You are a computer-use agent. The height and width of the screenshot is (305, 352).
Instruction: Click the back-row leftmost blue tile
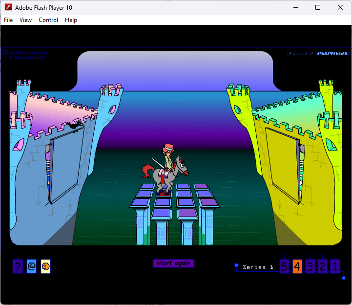point(147,187)
